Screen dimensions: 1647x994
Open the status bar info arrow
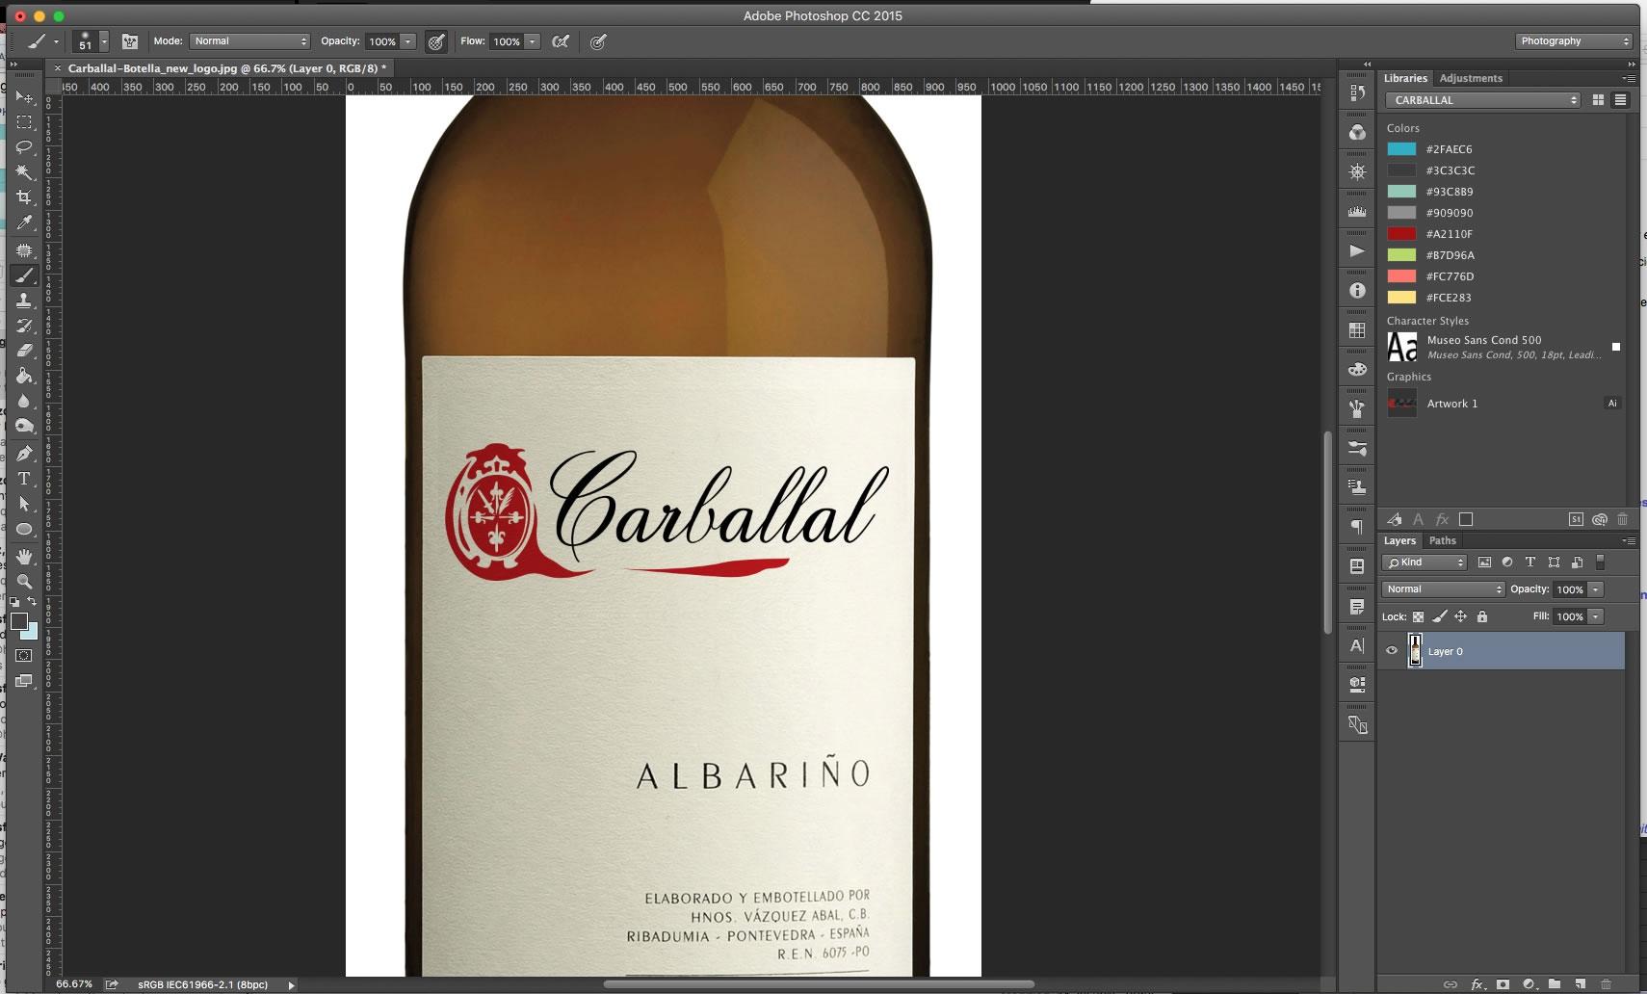point(291,984)
